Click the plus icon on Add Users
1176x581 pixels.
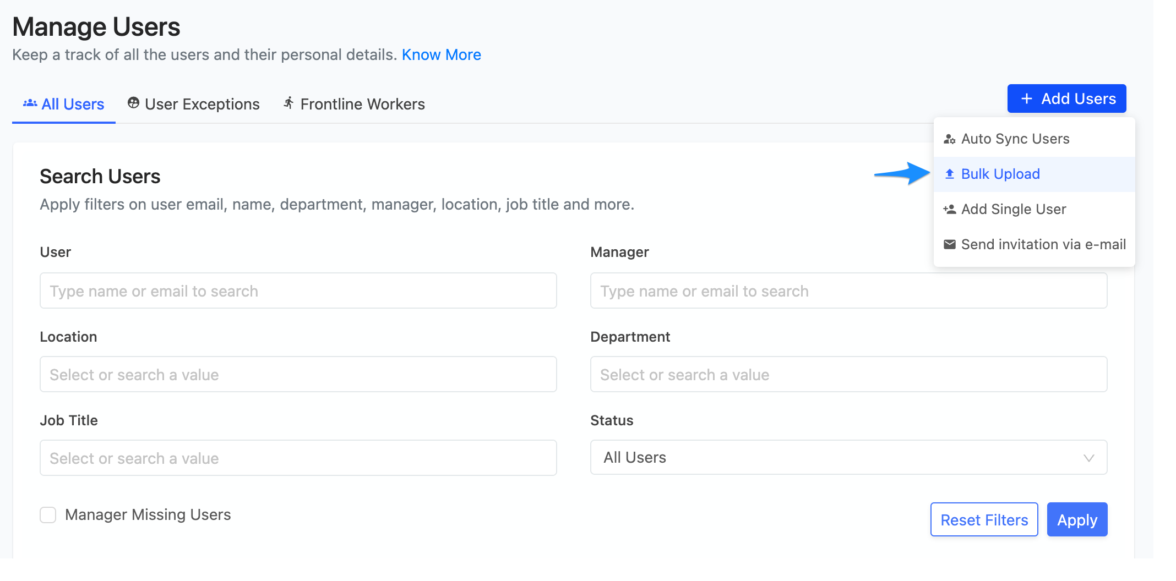pos(1026,99)
